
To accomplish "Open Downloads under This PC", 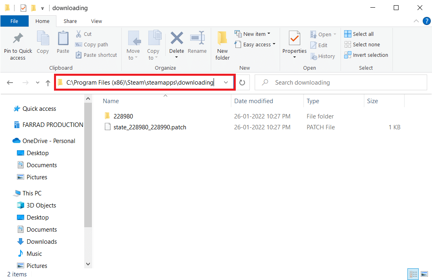I will (42, 241).
